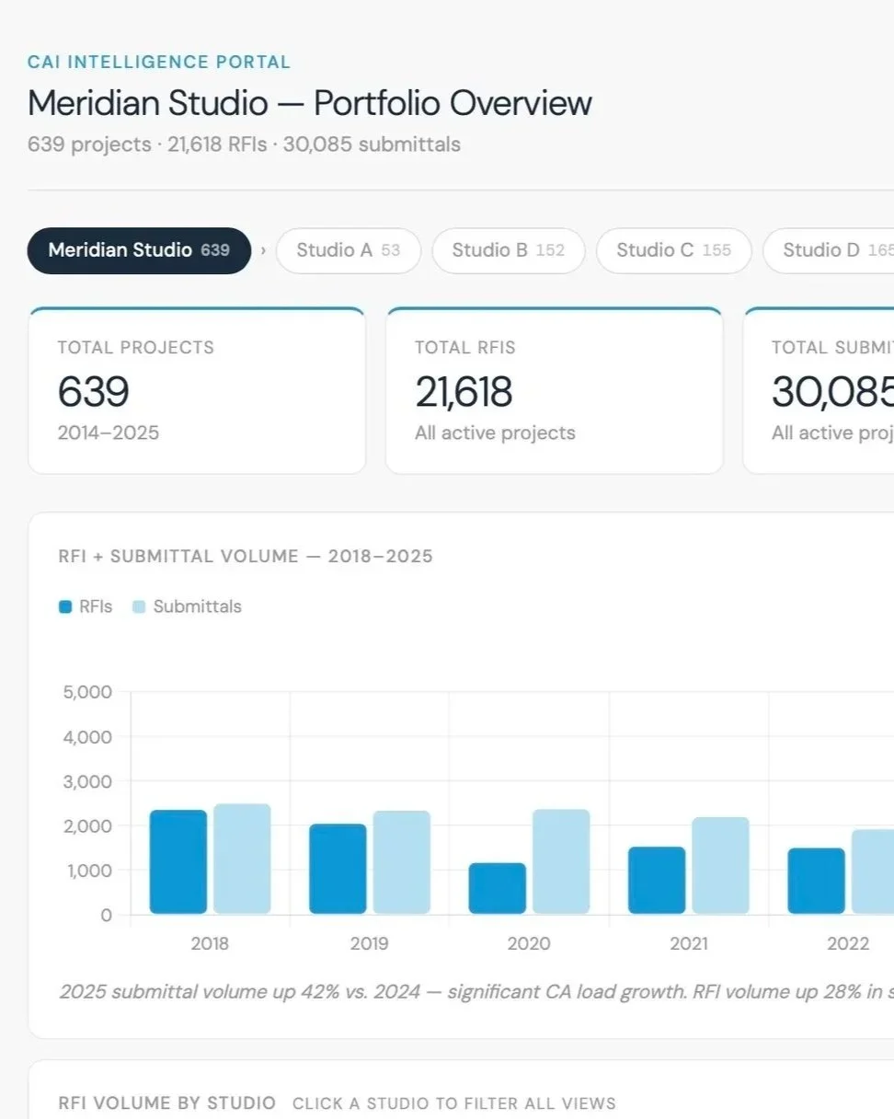Open the Total Submittals card

pos(819,390)
